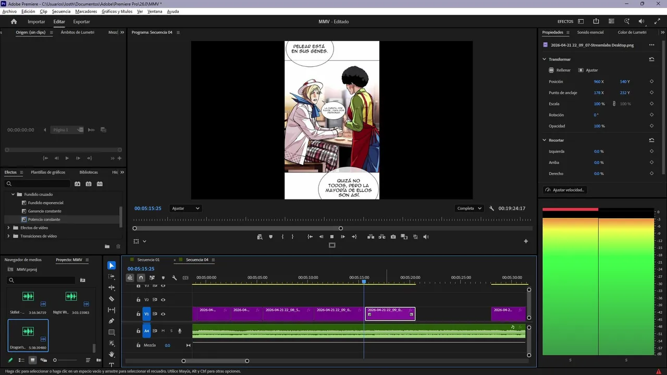The image size is (667, 375).
Task: Switch to the Sonido esencial tab
Action: click(x=590, y=32)
